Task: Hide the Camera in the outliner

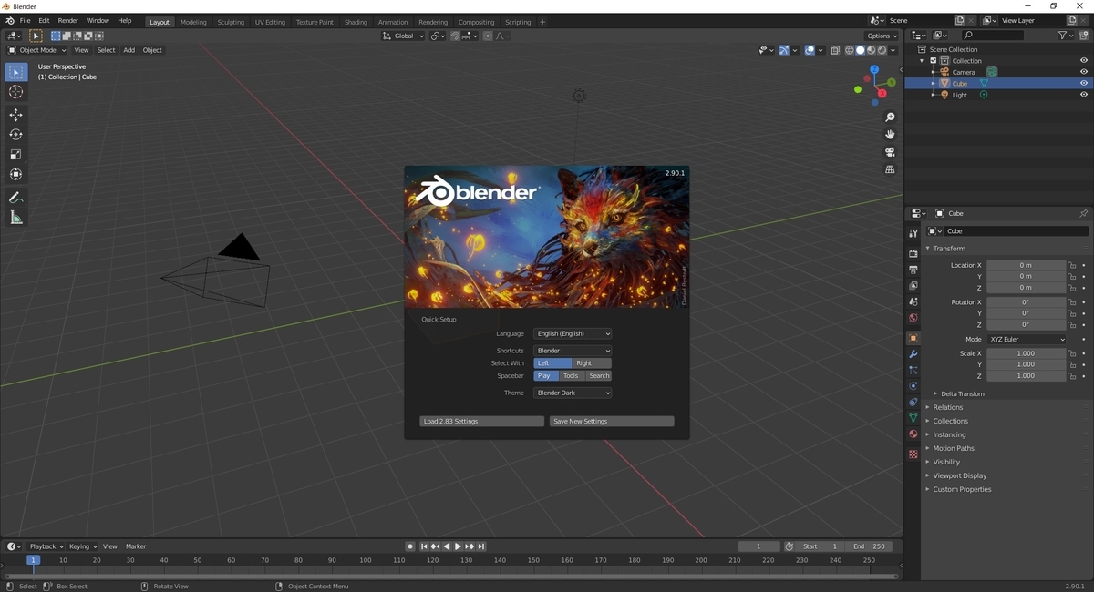Action: (x=1084, y=72)
